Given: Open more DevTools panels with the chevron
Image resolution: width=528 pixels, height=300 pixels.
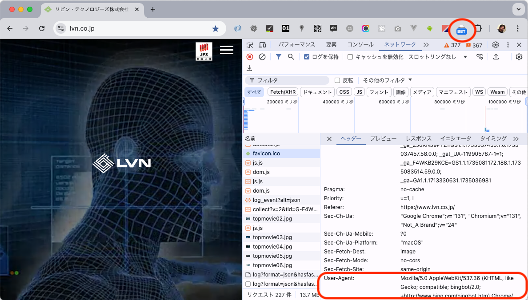Looking at the screenshot, I should coord(426,45).
